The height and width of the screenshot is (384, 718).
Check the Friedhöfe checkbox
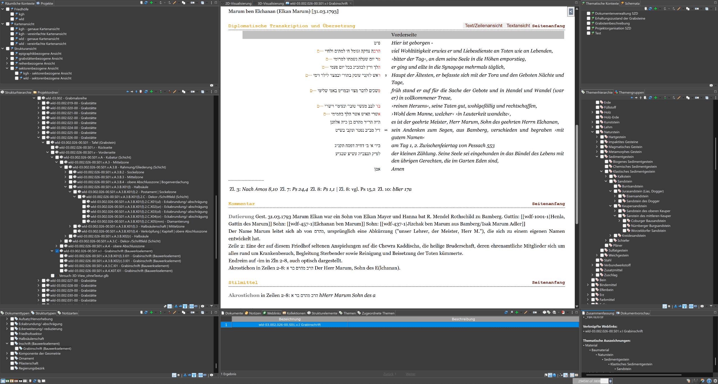click(x=8, y=9)
